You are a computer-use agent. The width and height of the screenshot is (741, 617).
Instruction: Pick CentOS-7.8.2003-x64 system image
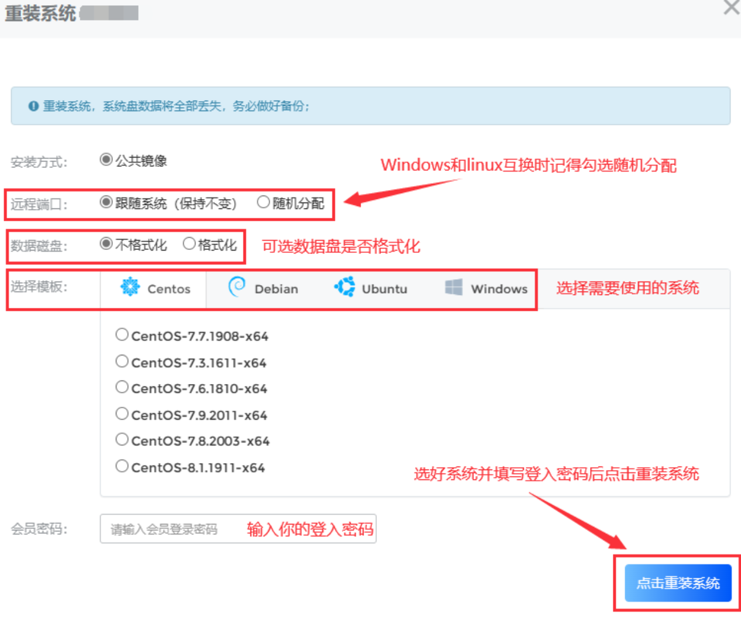tap(122, 440)
